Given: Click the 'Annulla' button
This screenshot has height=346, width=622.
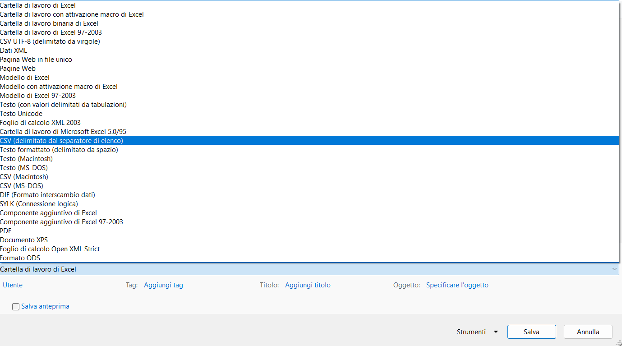Looking at the screenshot, I should (588, 332).
